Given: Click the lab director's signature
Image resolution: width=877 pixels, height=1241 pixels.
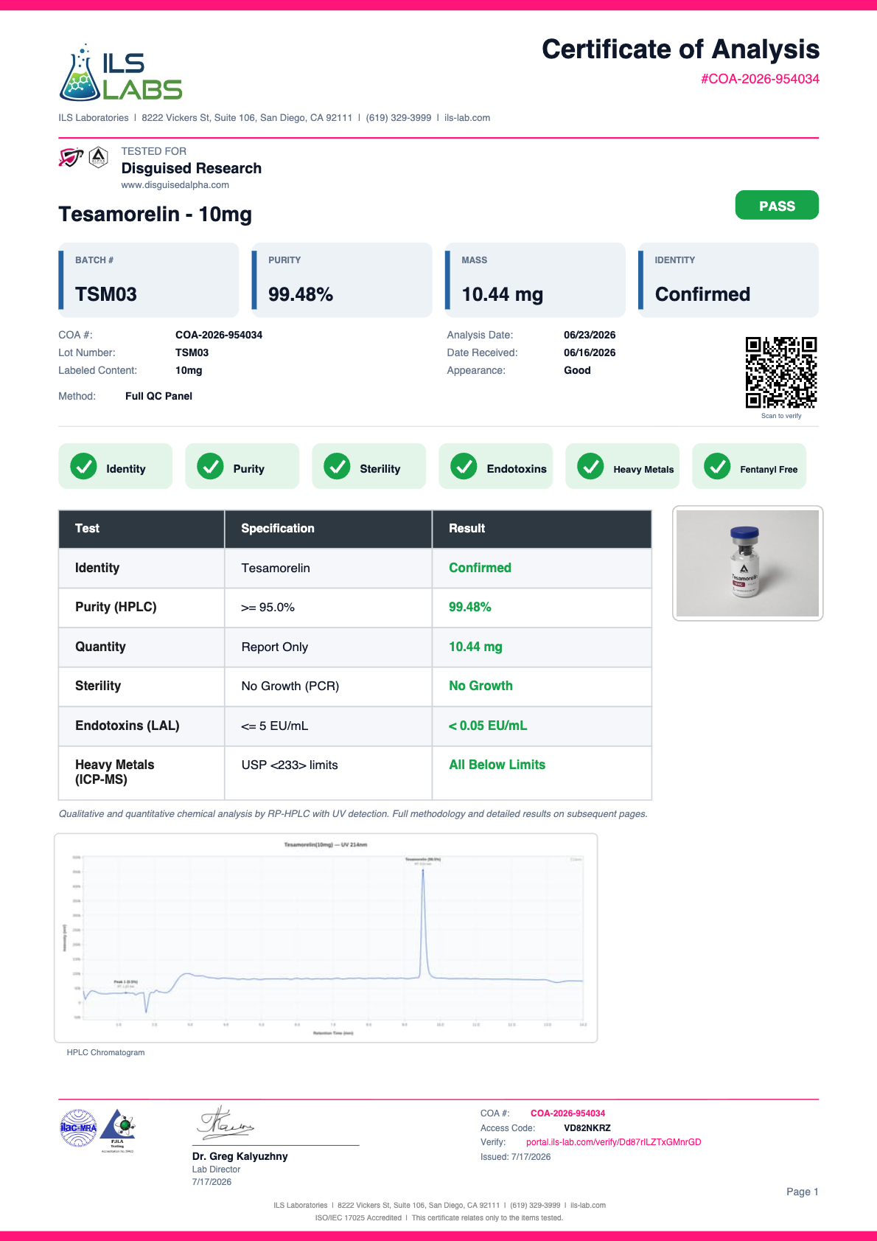Looking at the screenshot, I should click(224, 1122).
